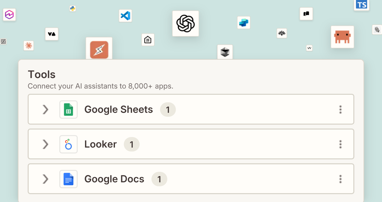The height and width of the screenshot is (202, 382).
Task: Click the Google Sheets green spreadsheet icon
Action: click(68, 110)
